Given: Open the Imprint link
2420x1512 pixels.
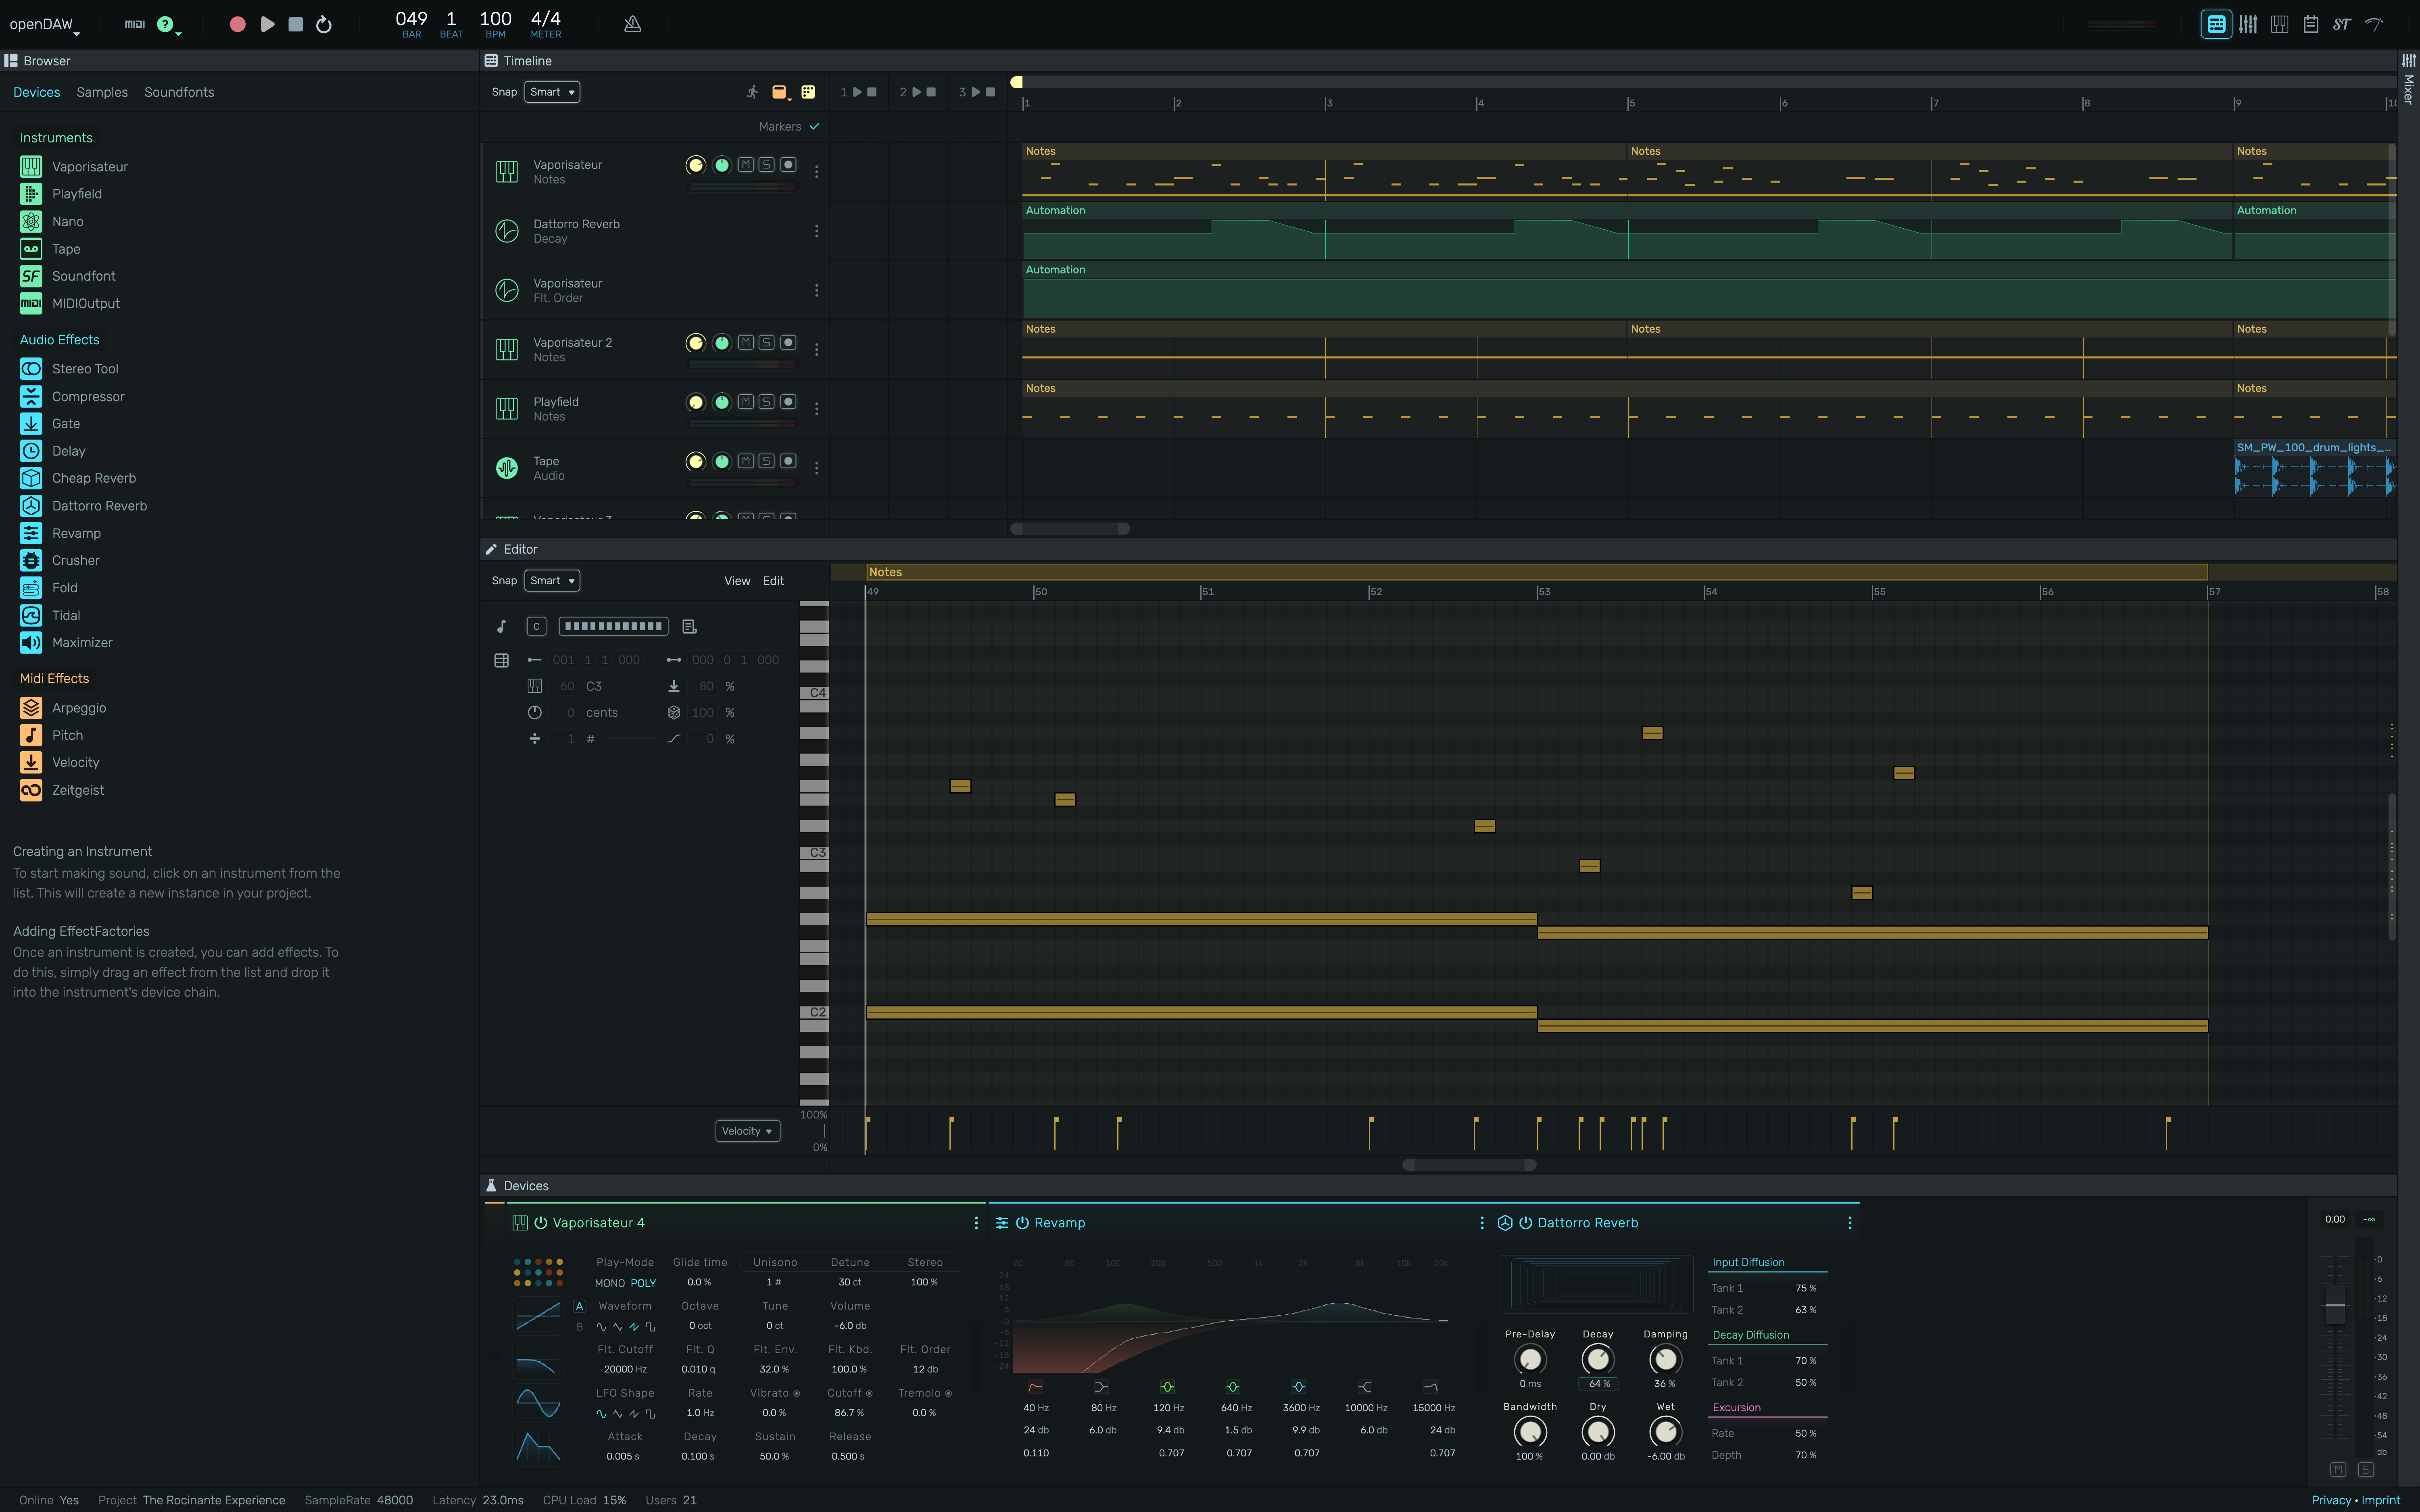Looking at the screenshot, I should (2380, 1500).
